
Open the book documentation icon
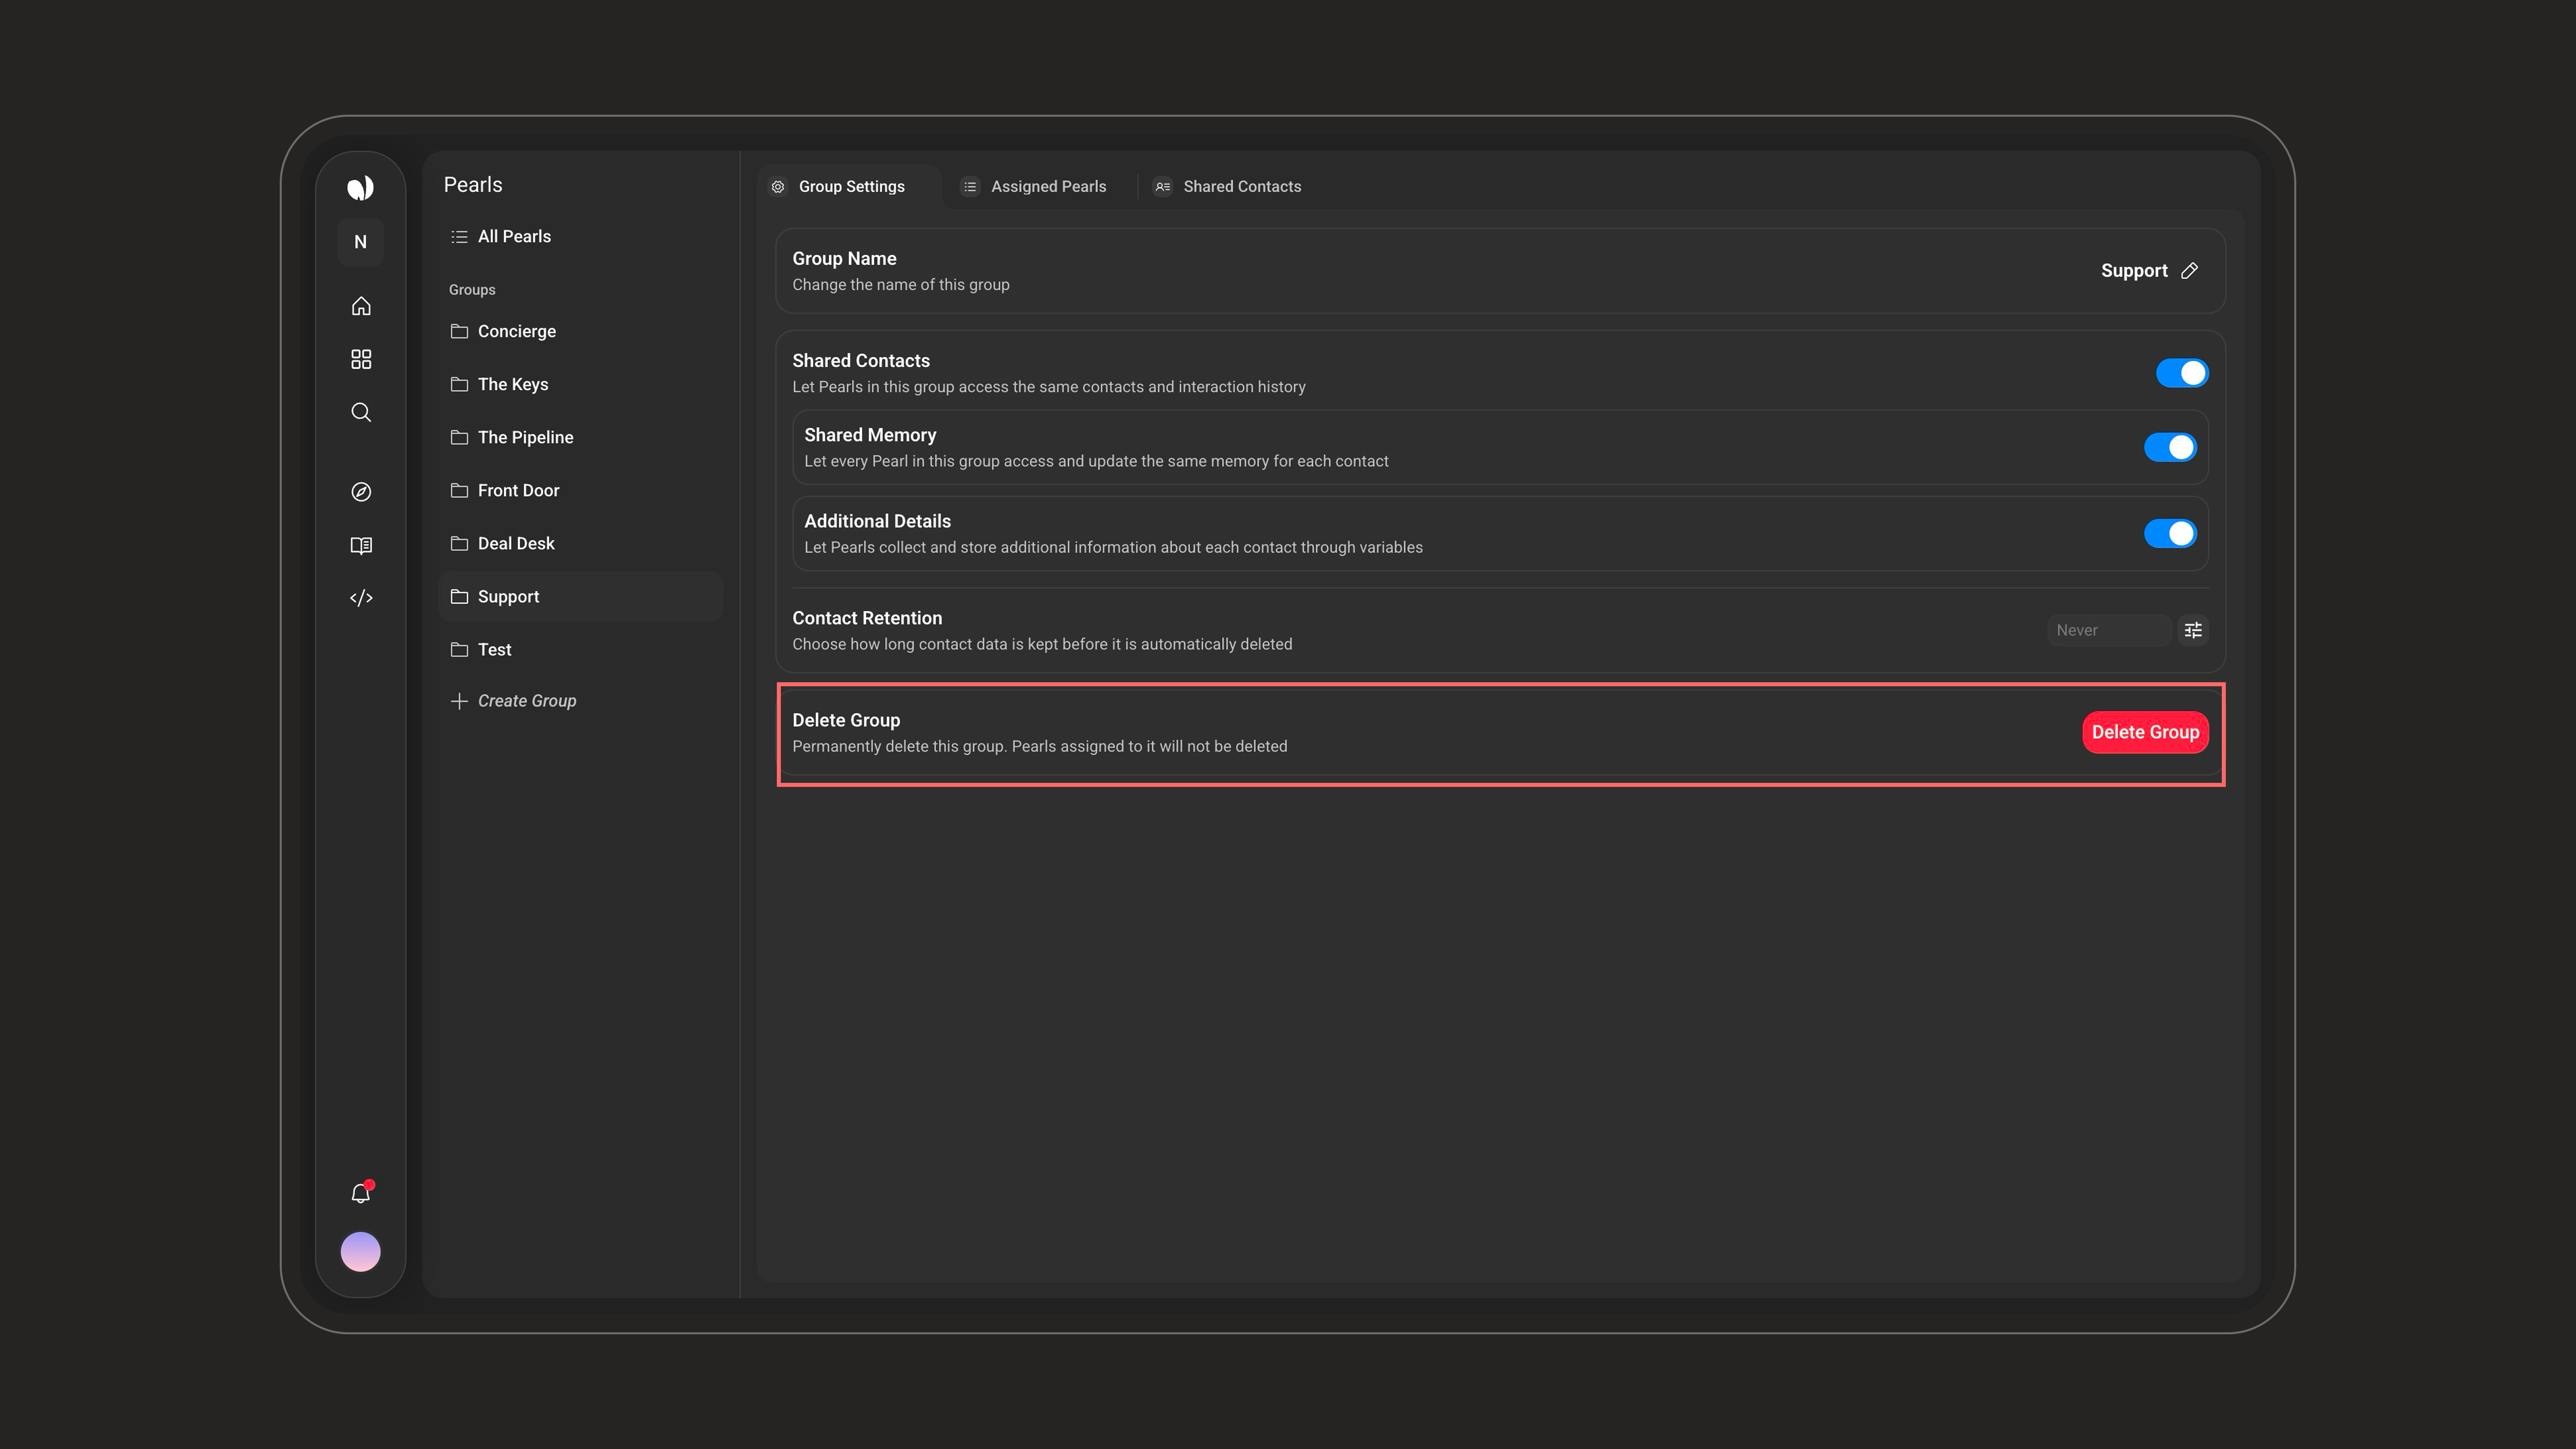point(361,545)
